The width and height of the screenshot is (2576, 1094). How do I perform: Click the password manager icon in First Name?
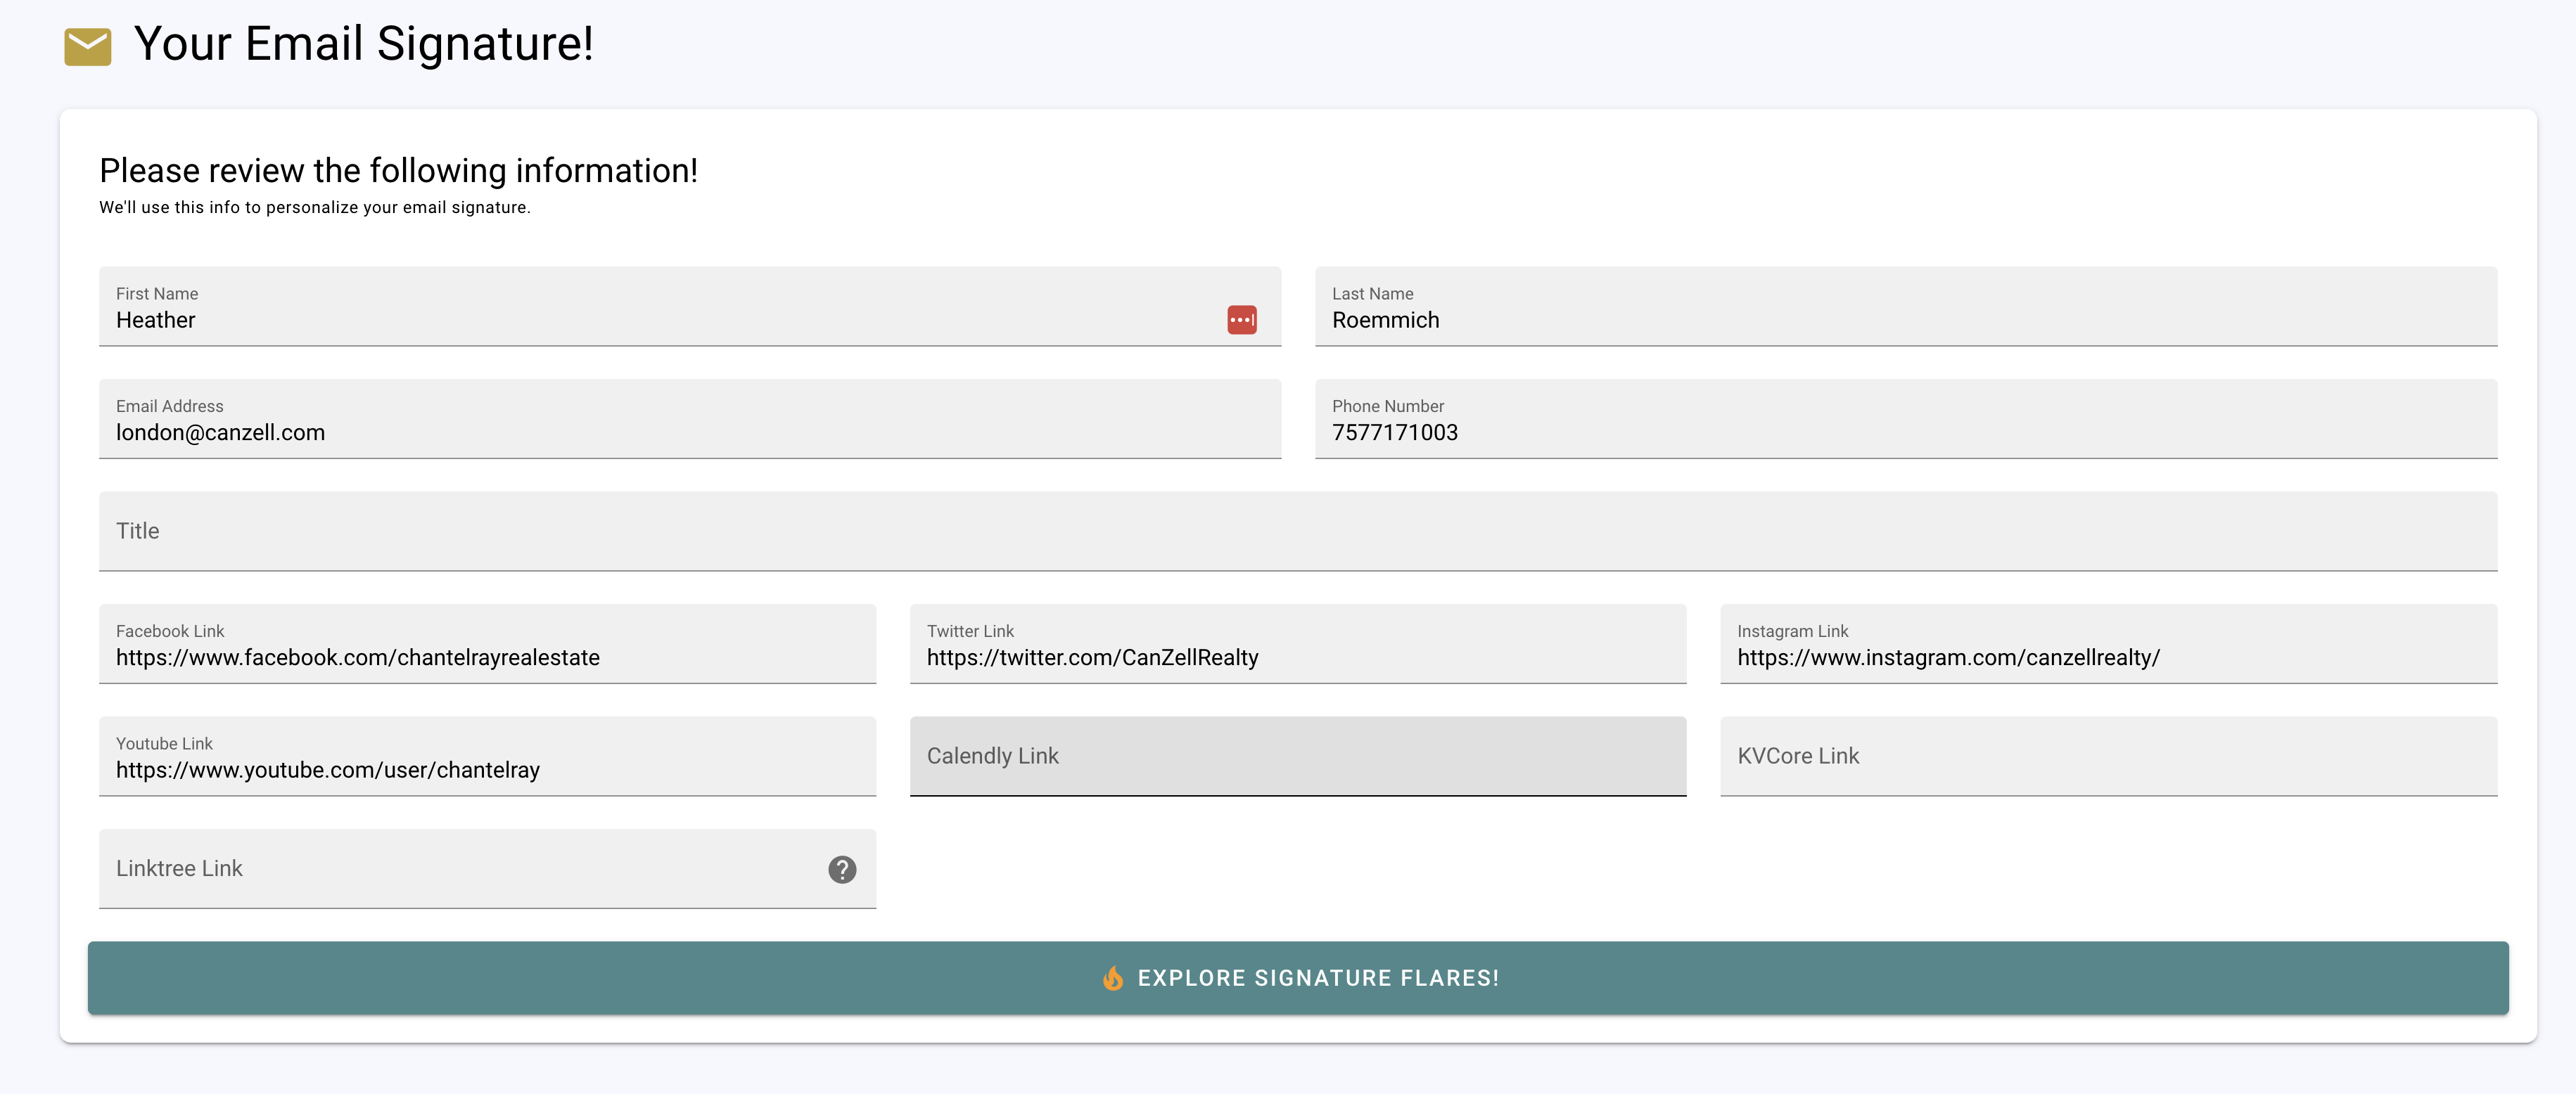(1241, 320)
